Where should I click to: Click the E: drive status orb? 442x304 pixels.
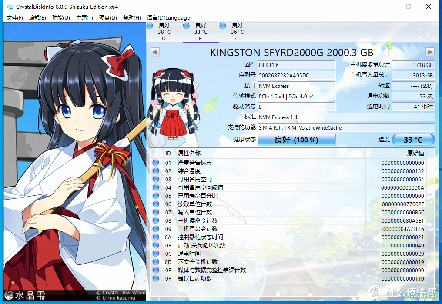point(186,26)
